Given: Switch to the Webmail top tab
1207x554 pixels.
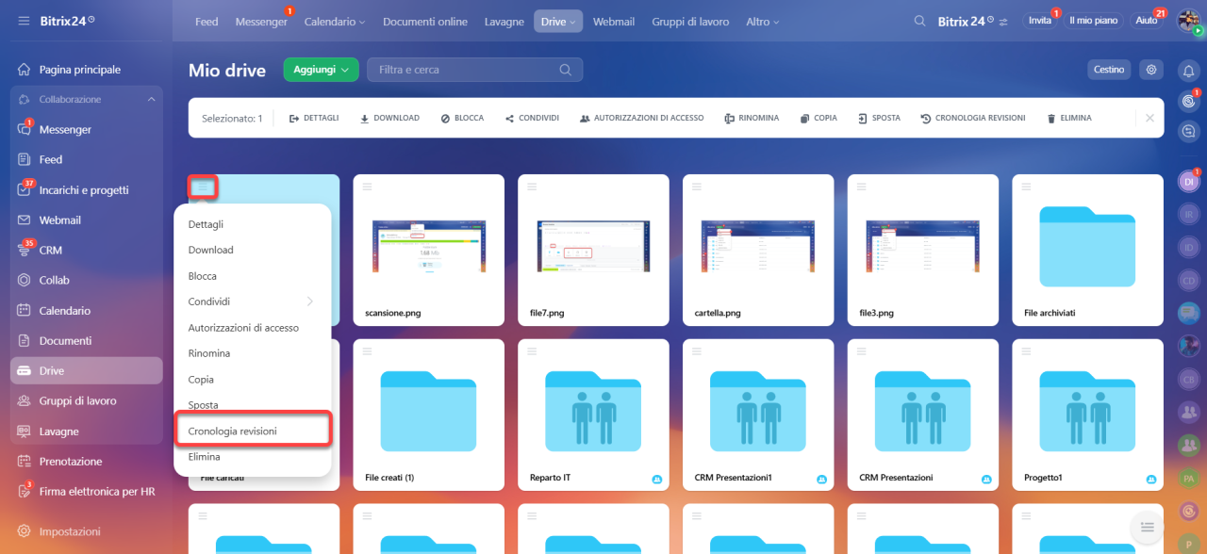Looking at the screenshot, I should [614, 22].
